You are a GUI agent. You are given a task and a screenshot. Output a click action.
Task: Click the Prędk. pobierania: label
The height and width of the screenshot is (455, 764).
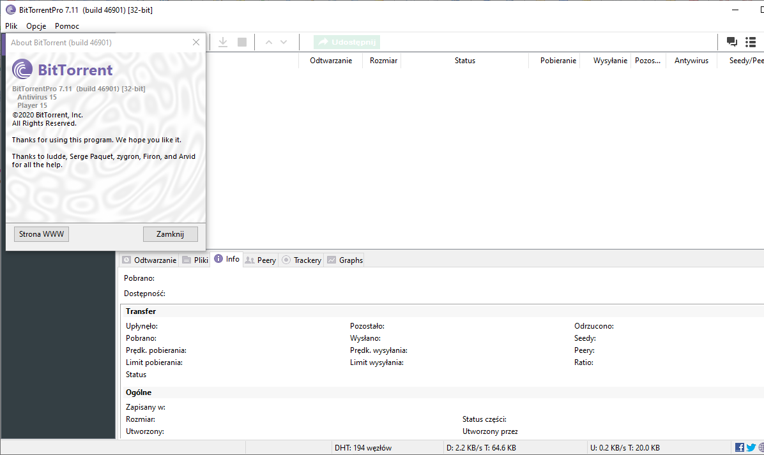pos(156,350)
